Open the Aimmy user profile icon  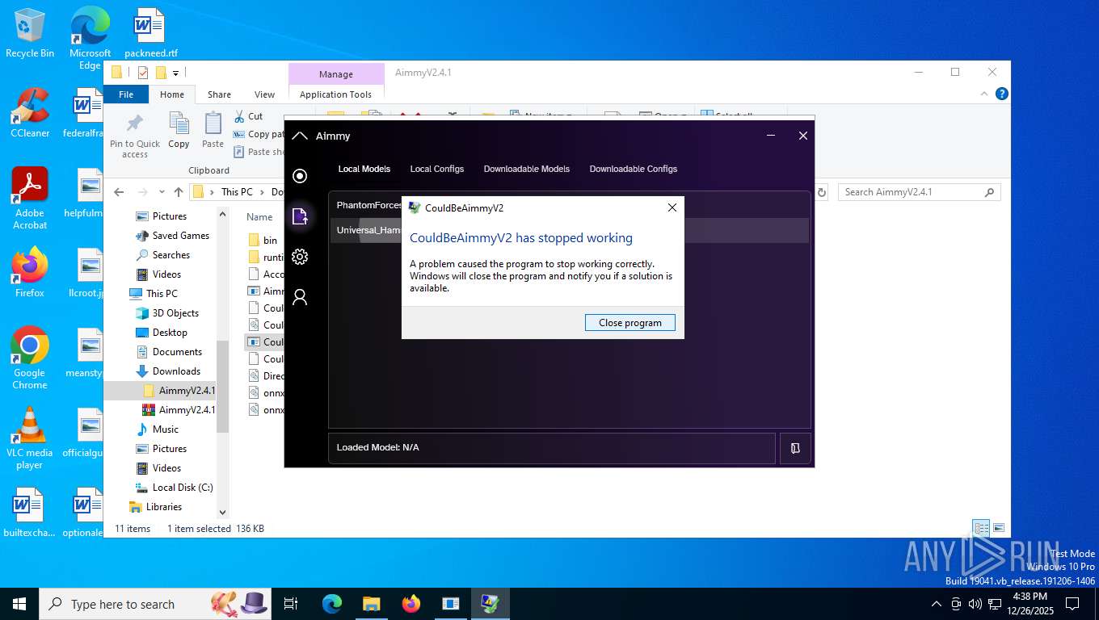click(300, 297)
